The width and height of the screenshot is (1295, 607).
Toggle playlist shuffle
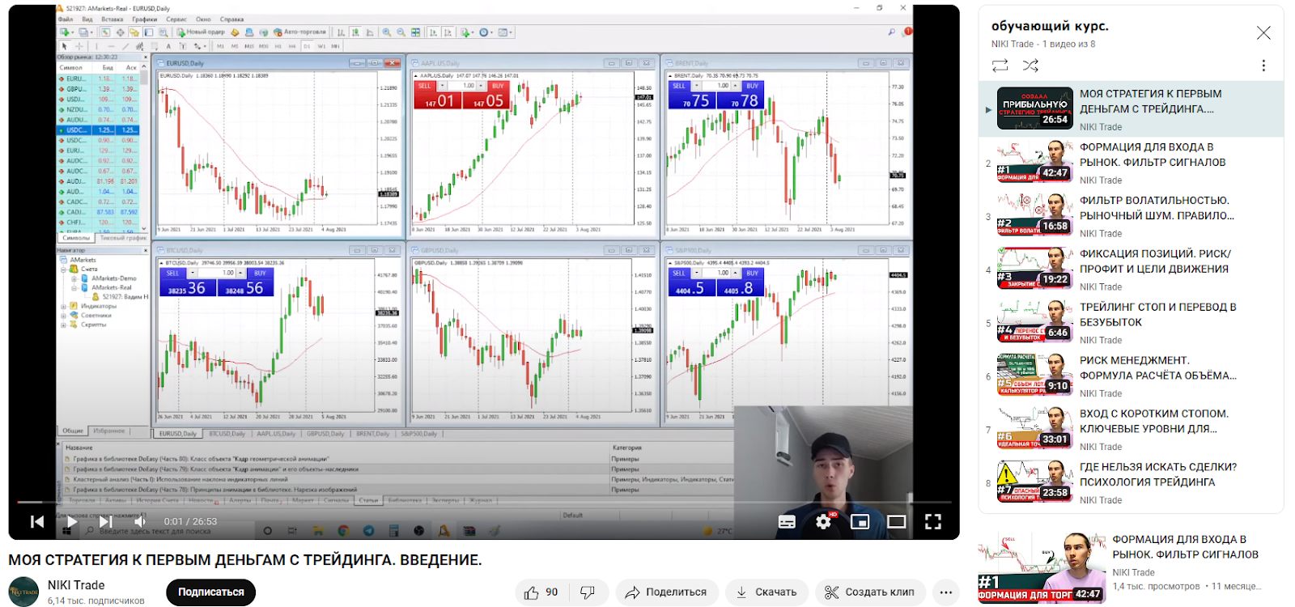(x=1030, y=66)
